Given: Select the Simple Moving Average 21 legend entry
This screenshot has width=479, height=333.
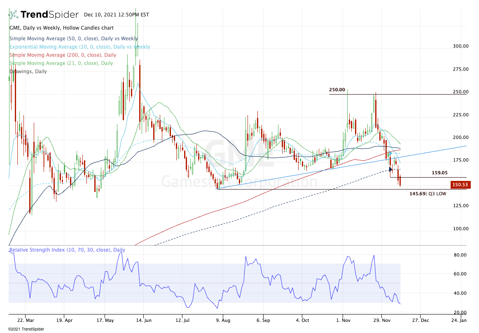Looking at the screenshot, I should point(61,63).
